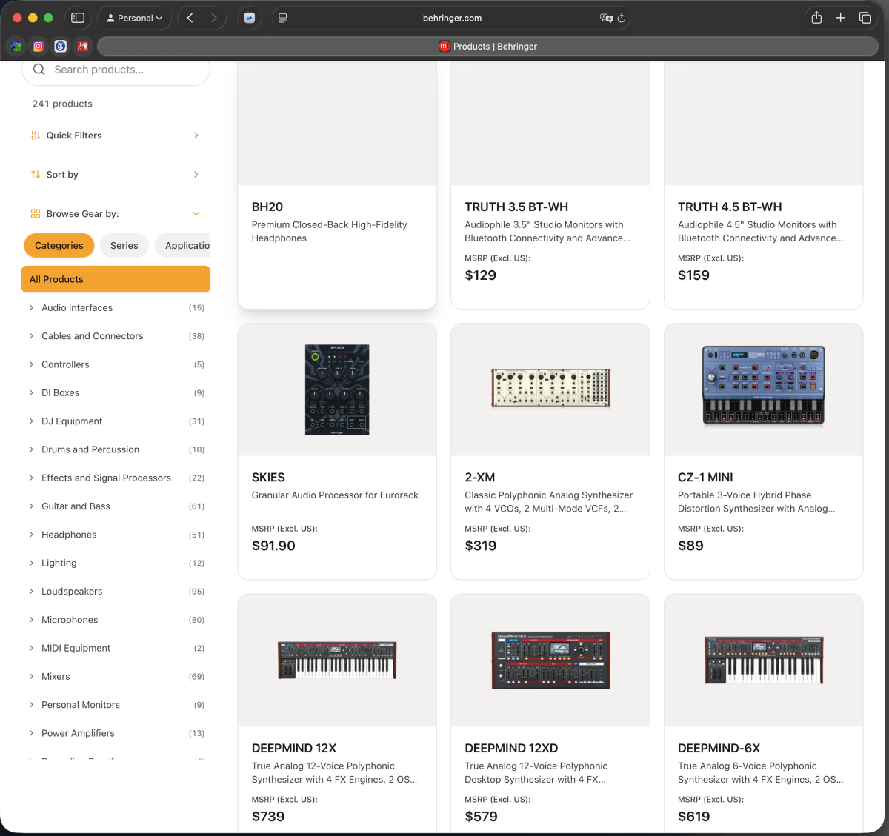Show the tab overview icon
This screenshot has height=836, width=889.
865,18
